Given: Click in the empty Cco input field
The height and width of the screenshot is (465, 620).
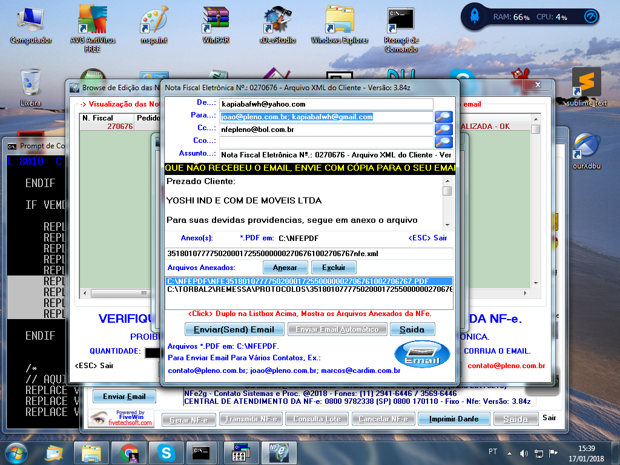Looking at the screenshot, I should point(326,142).
